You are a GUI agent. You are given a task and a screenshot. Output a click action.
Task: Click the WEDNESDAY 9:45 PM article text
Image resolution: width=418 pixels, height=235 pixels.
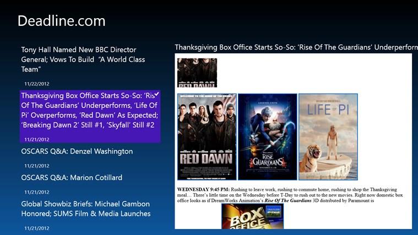[x=290, y=195]
